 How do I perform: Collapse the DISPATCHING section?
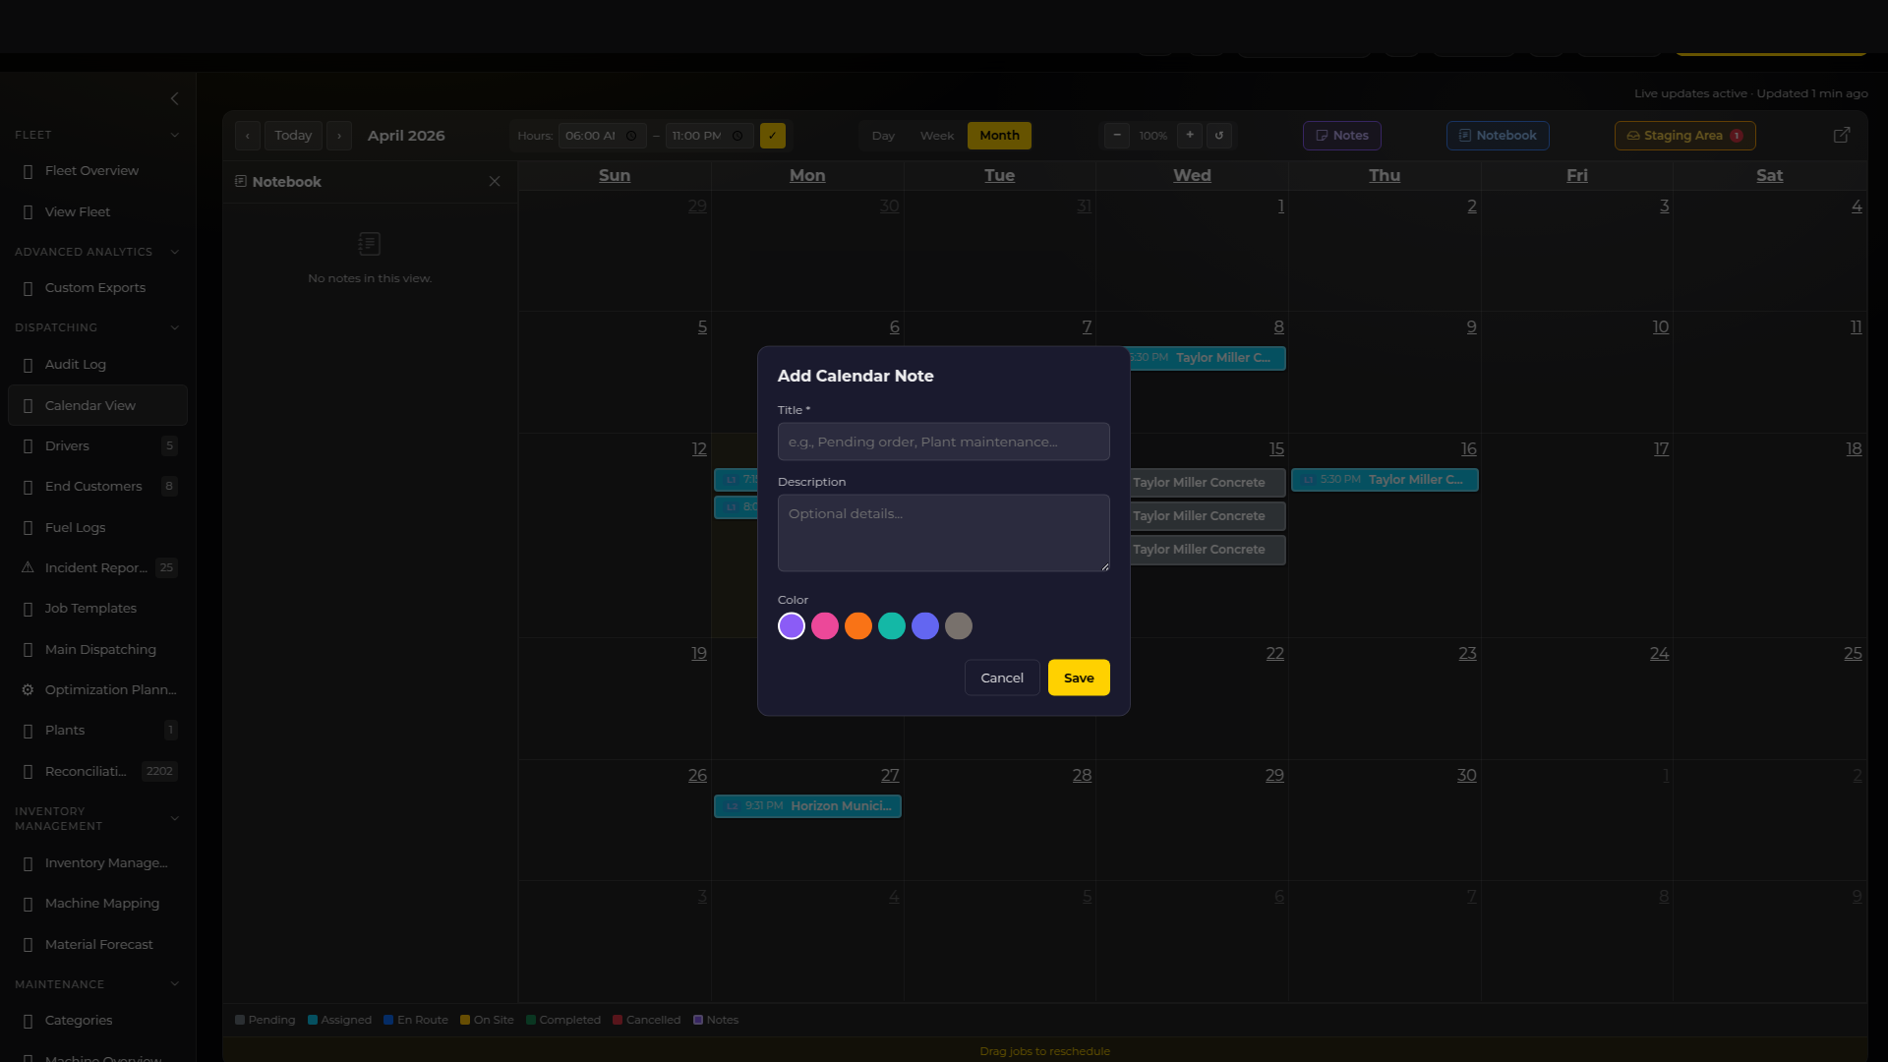tap(175, 327)
